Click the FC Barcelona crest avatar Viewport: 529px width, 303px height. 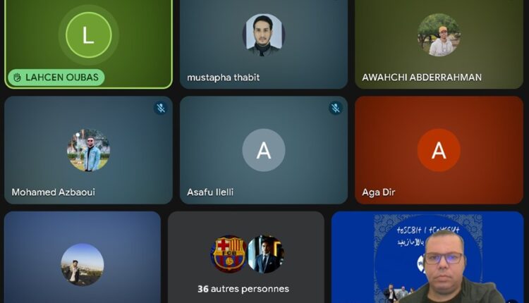click(229, 254)
